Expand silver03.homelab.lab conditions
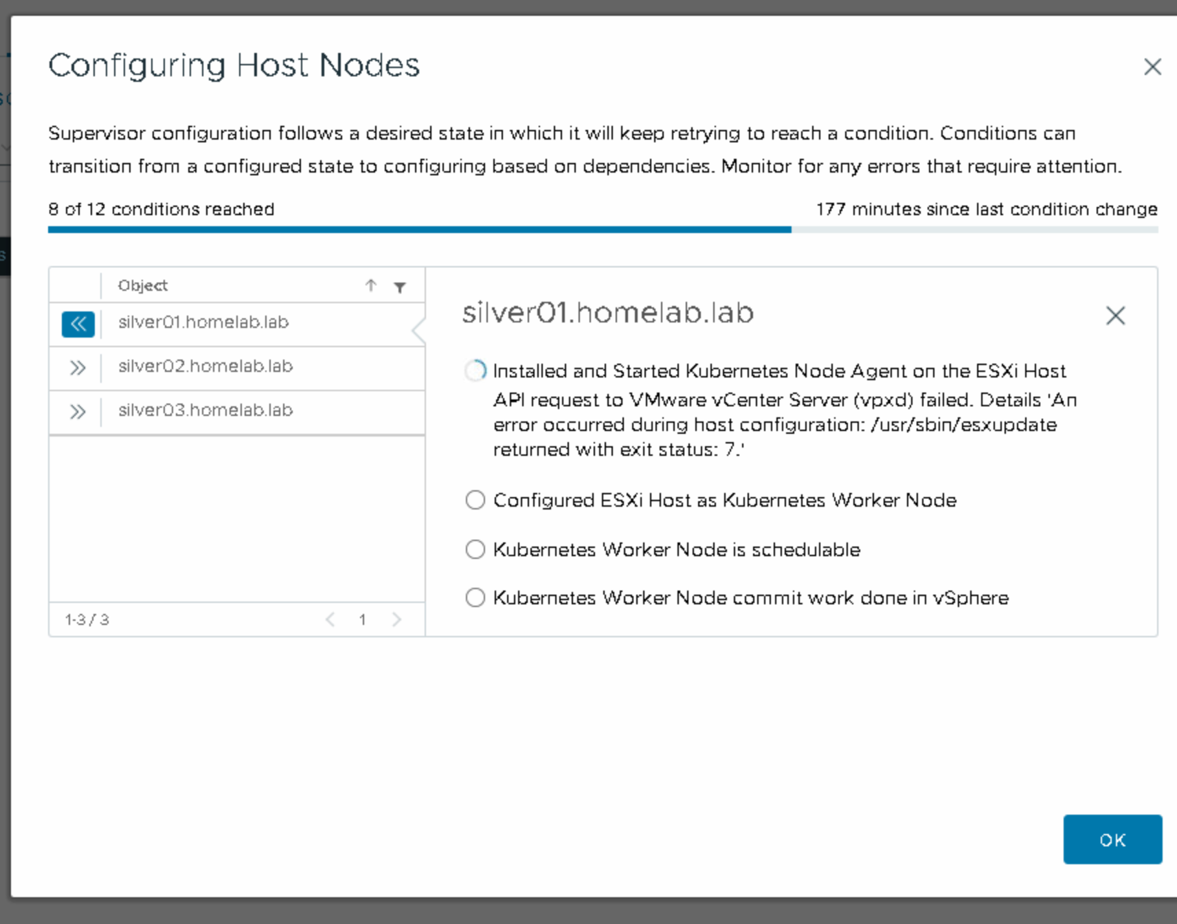 tap(78, 412)
